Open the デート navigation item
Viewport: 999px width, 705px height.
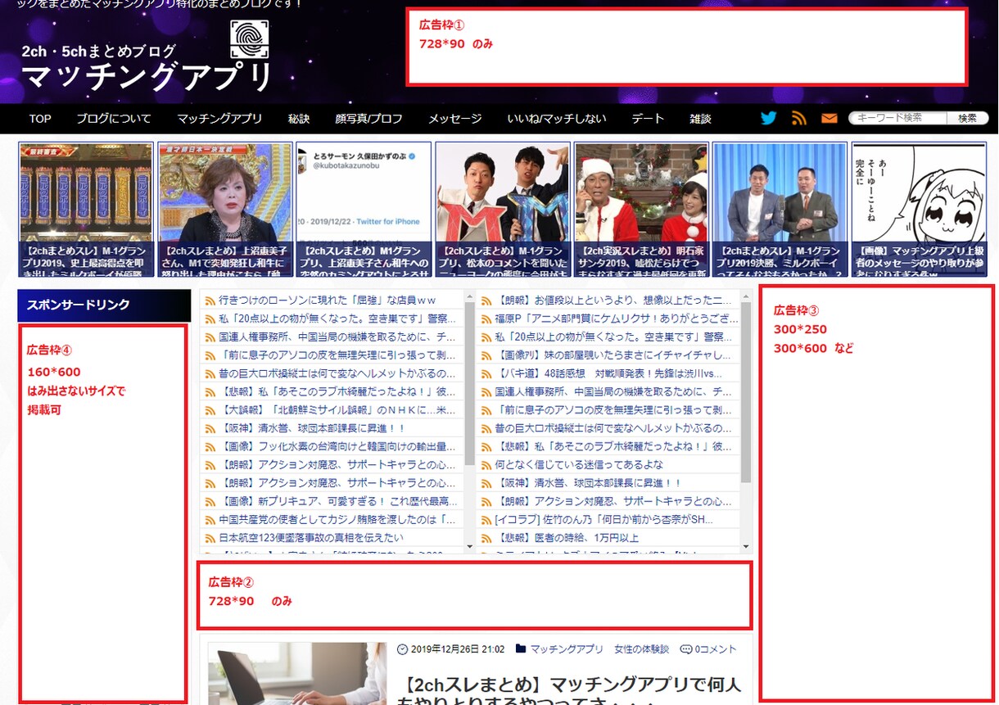(648, 119)
